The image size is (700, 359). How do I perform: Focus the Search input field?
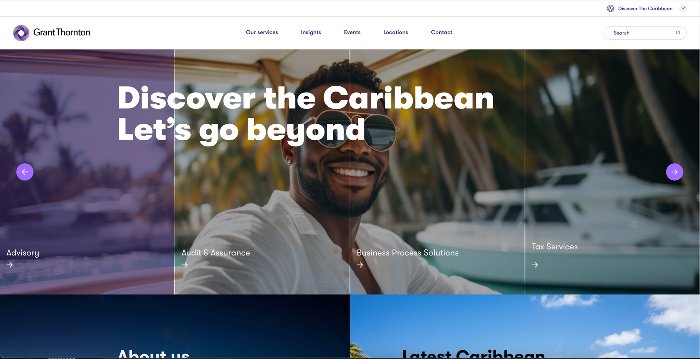(x=645, y=33)
